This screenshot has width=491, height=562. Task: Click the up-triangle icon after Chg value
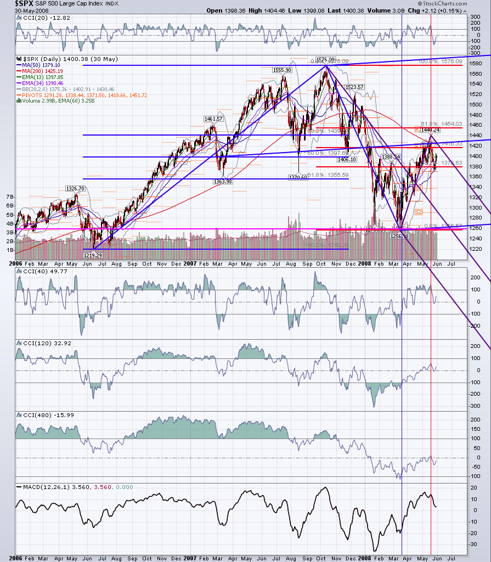point(465,11)
